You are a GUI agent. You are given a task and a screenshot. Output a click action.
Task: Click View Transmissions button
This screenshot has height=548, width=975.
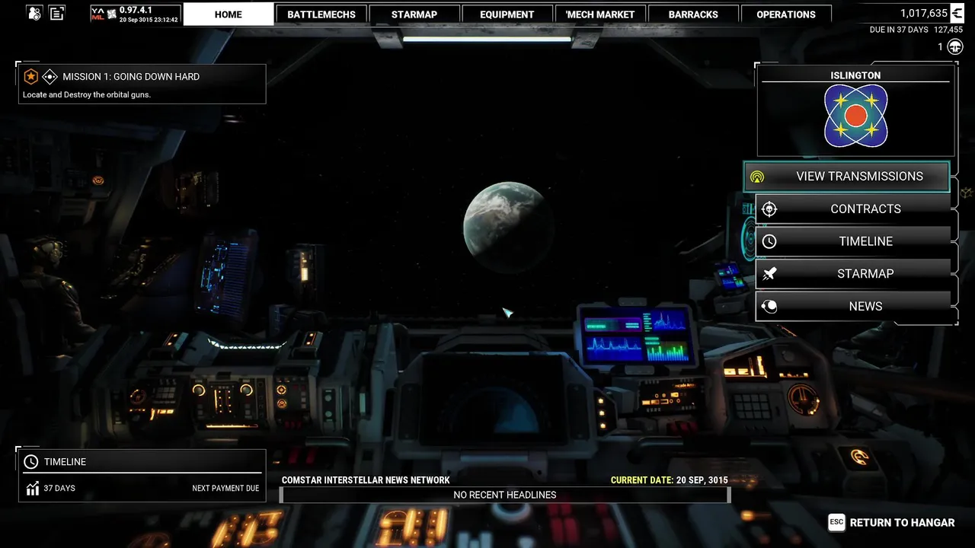pos(847,177)
